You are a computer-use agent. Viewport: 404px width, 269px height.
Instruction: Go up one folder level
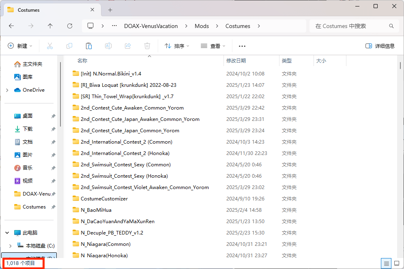(x=50, y=26)
